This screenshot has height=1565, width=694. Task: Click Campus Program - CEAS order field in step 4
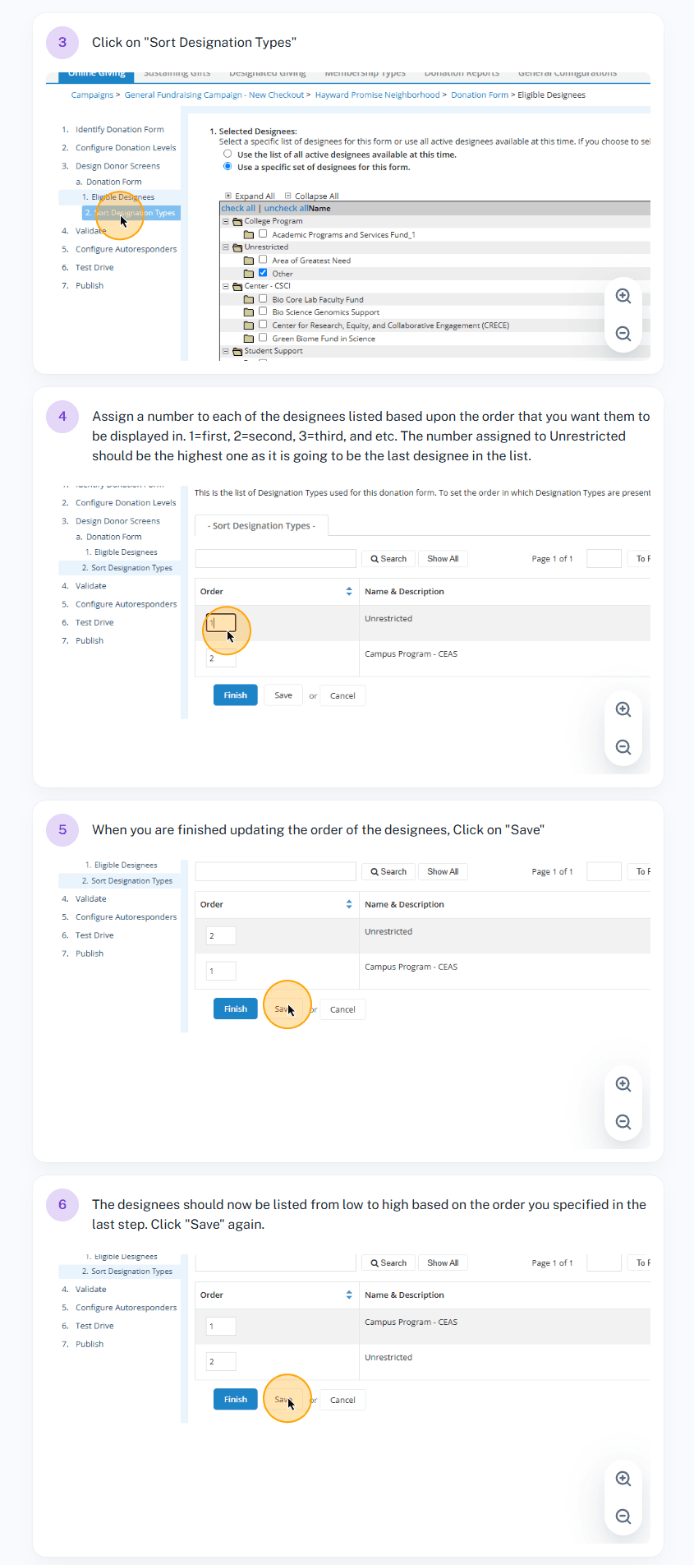[x=221, y=658]
